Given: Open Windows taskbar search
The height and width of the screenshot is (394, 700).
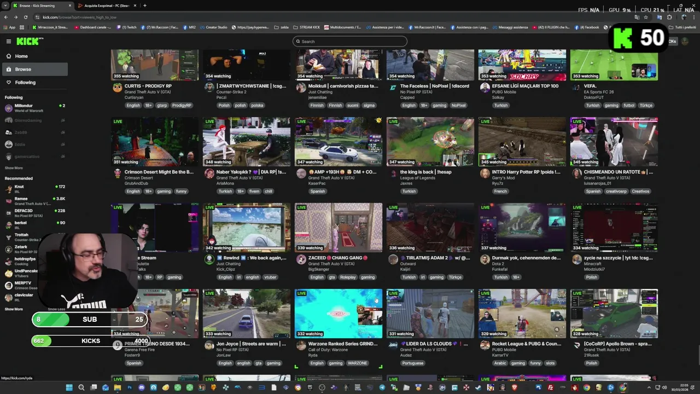Looking at the screenshot, I should 81,388.
